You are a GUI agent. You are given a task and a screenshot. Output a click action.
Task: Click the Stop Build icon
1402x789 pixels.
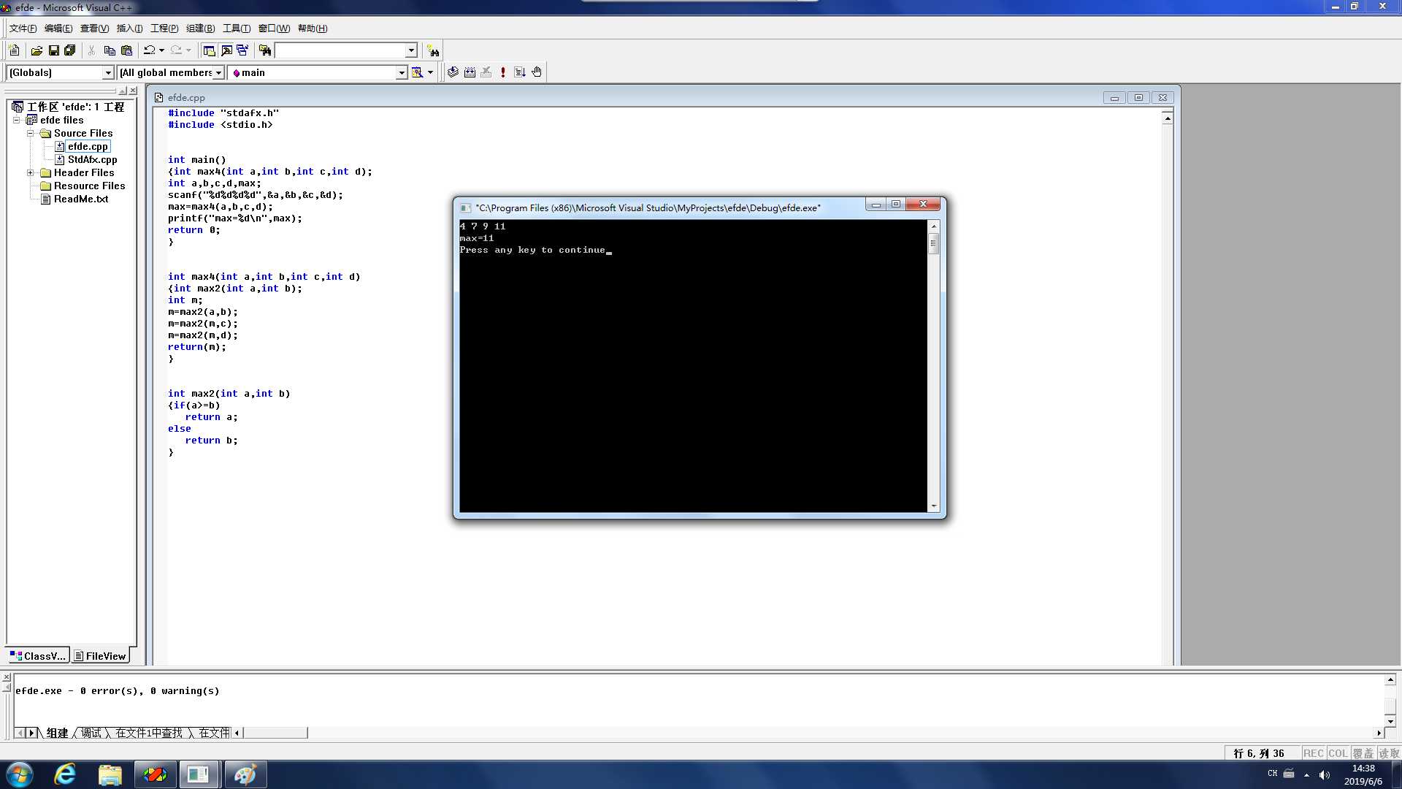pyautogui.click(x=486, y=72)
